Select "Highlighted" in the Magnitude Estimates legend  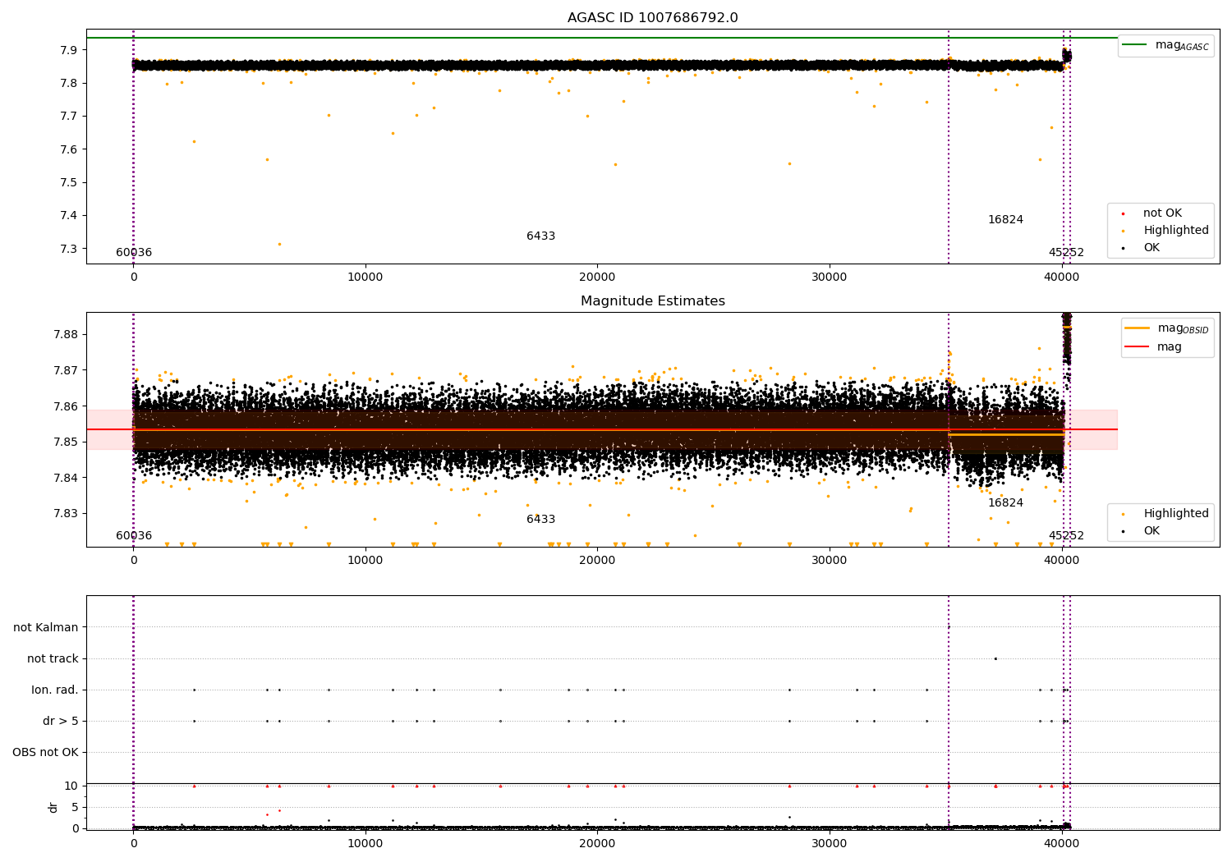coord(1176,514)
